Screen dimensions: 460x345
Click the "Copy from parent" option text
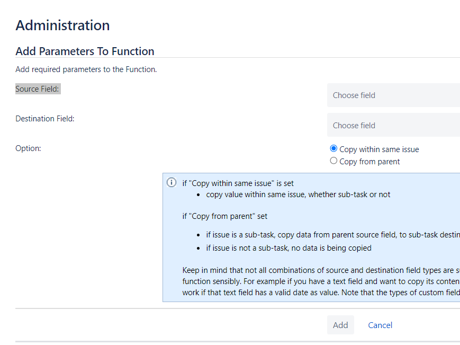point(369,162)
